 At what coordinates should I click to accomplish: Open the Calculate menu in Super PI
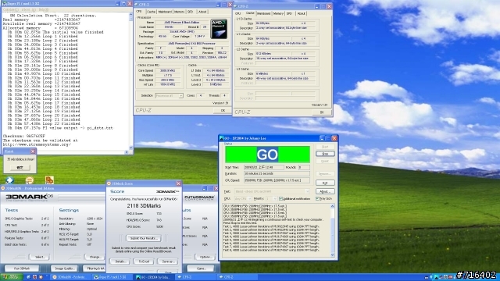[x=12, y=10]
